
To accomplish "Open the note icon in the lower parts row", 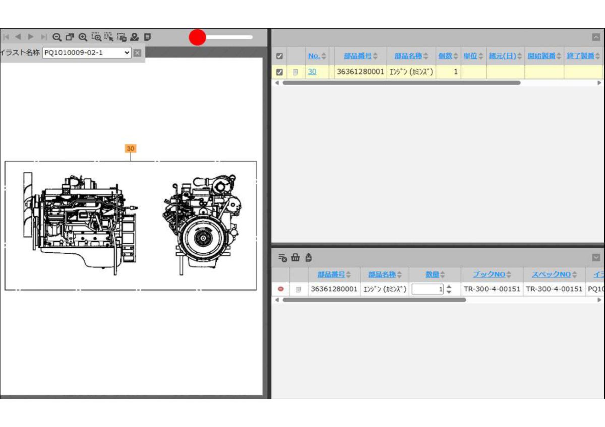I will [298, 289].
